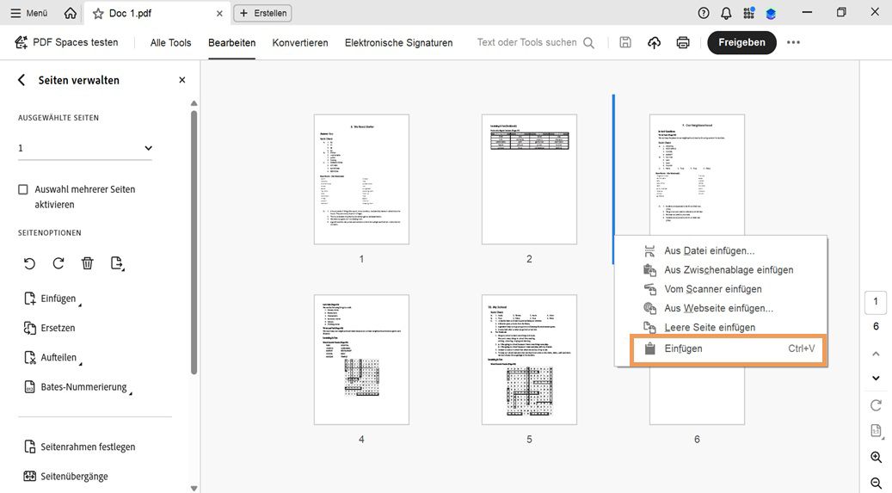Viewport: 892px width, 493px height.
Task: Enable Auswahl mehrerer Seiten aktivieren checkbox
Action: coord(22,189)
